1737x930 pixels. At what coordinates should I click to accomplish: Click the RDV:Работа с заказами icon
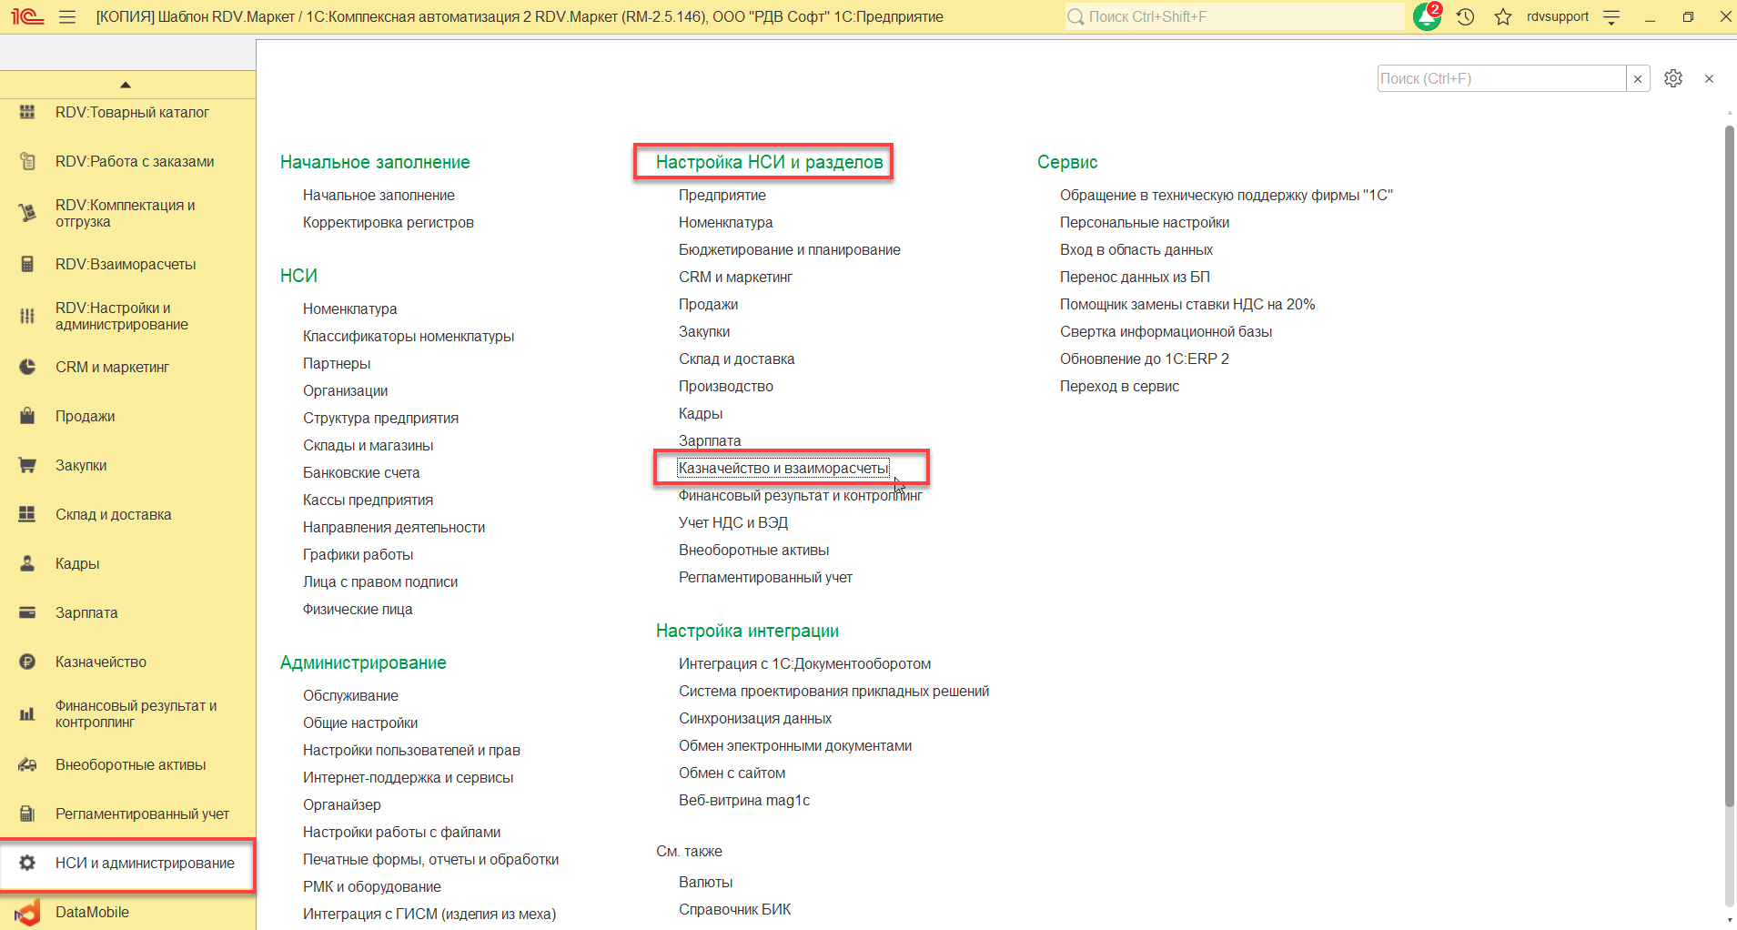27,161
